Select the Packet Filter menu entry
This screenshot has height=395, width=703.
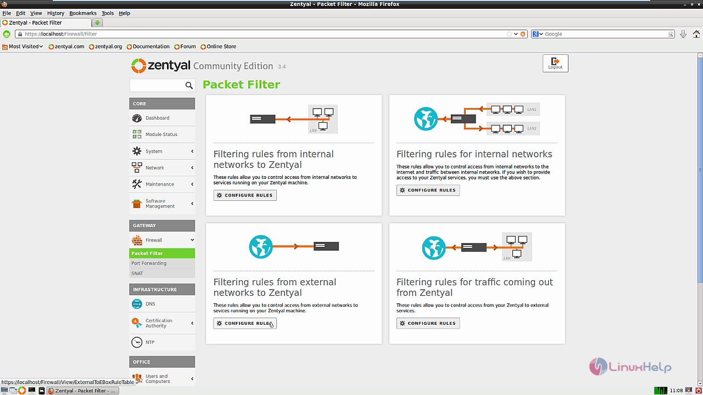[x=162, y=253]
